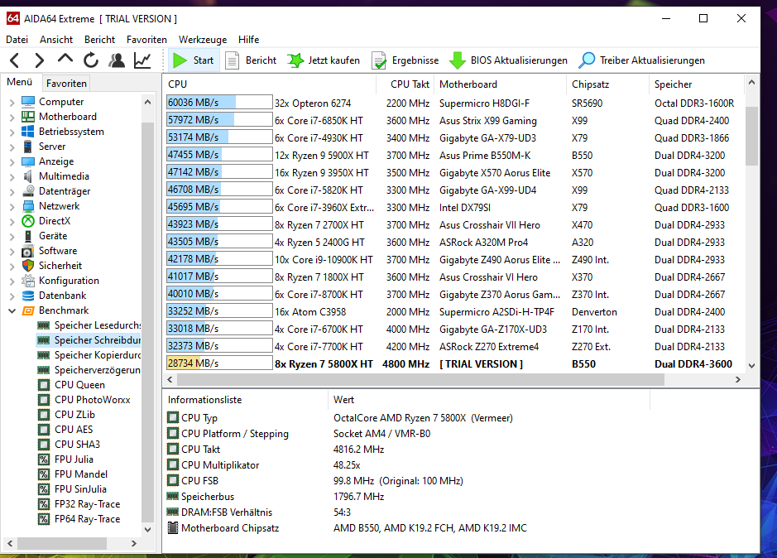Select the CPU Queen benchmark
777x558 pixels.
tap(71, 385)
